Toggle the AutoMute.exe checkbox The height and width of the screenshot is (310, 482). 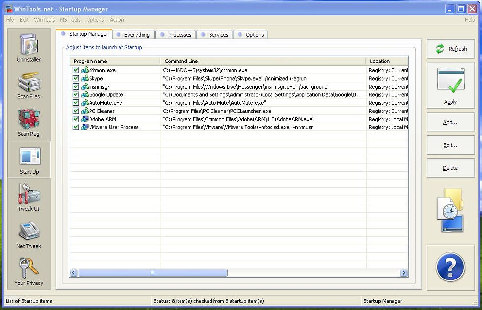coord(76,103)
